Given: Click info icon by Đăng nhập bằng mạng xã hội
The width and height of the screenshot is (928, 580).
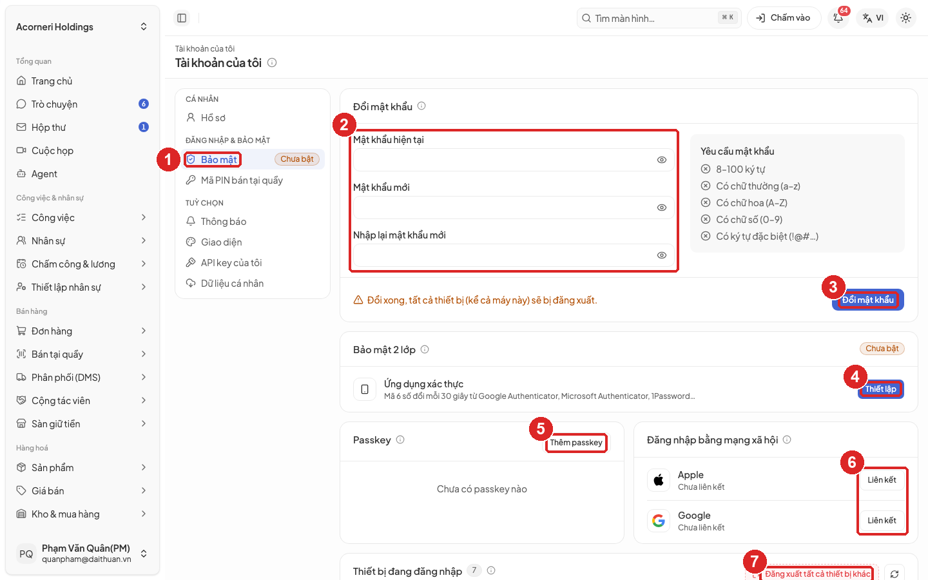Looking at the screenshot, I should [787, 440].
